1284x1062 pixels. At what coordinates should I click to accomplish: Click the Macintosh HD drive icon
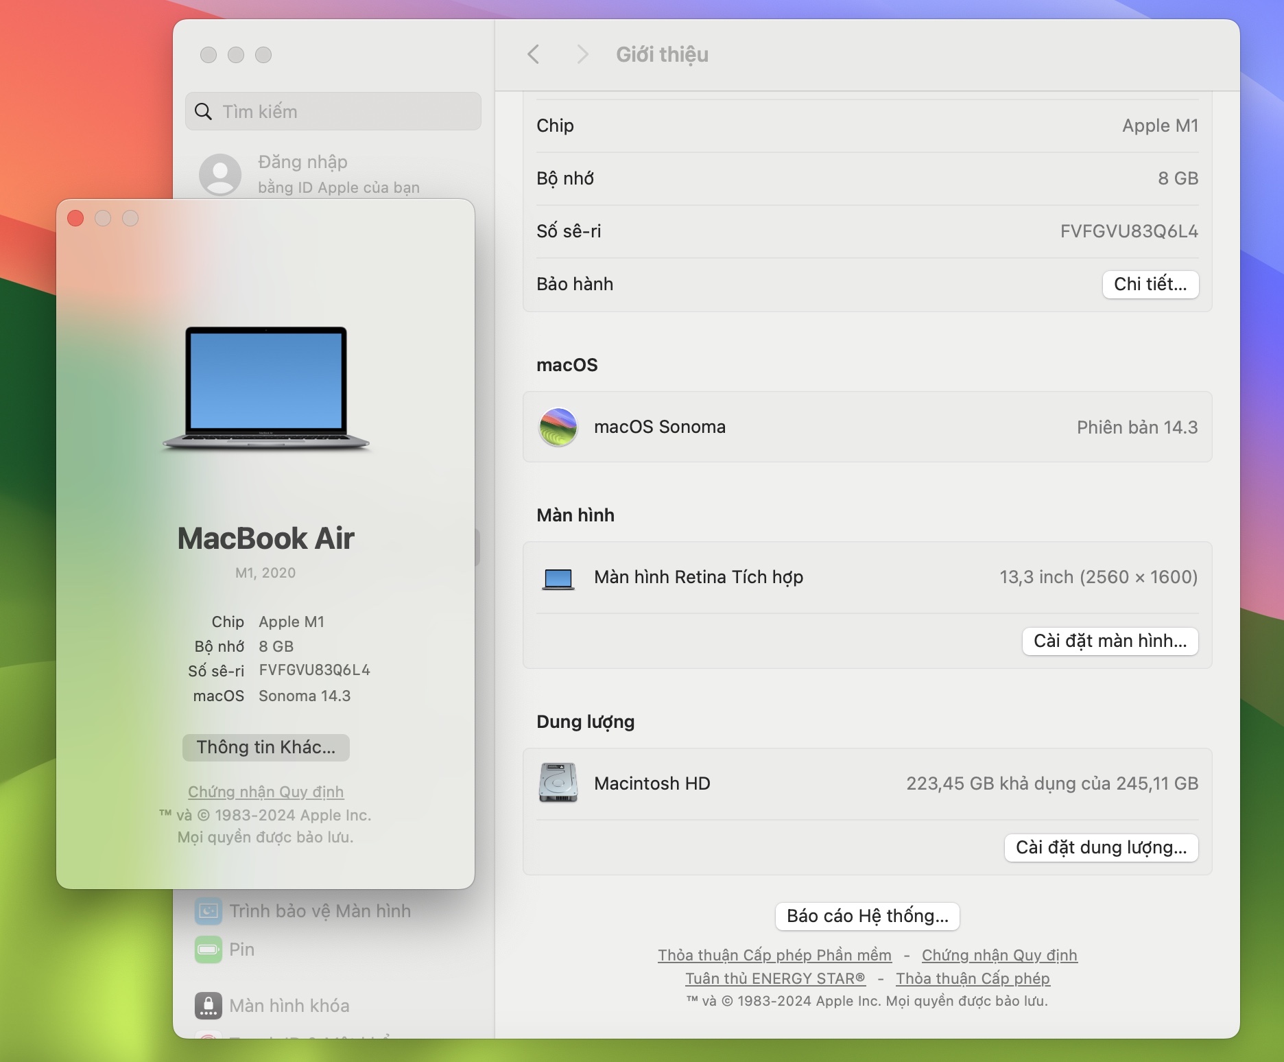(x=558, y=783)
